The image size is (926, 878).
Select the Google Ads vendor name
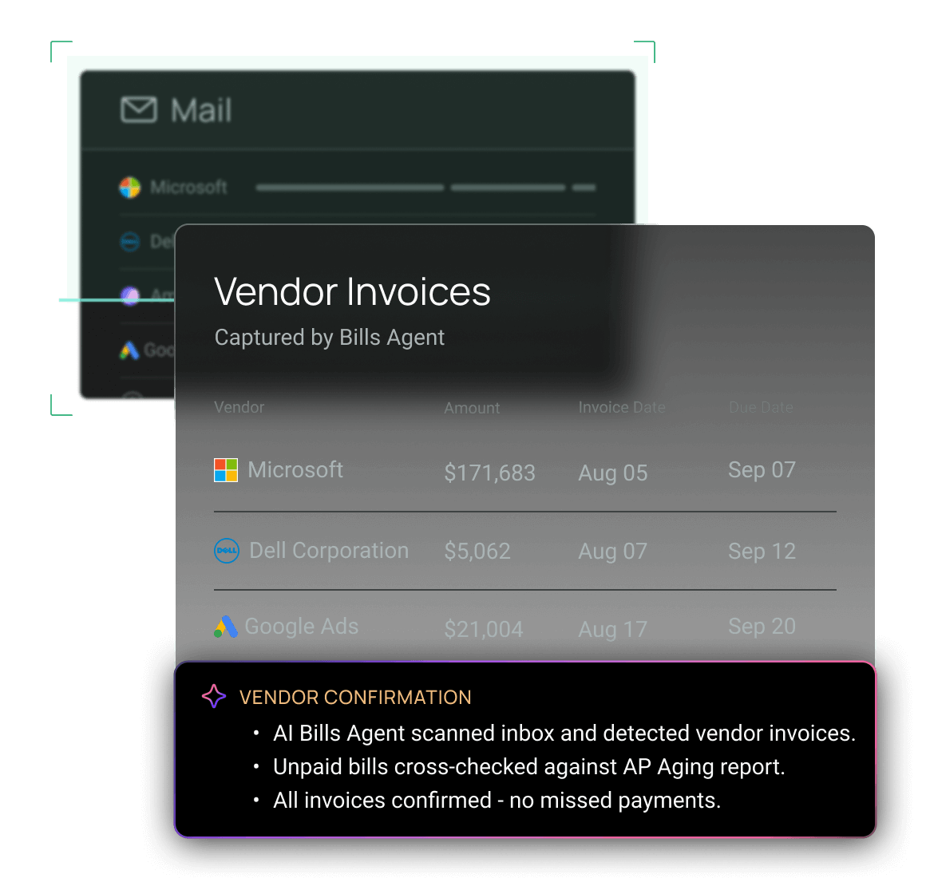pyautogui.click(x=302, y=627)
